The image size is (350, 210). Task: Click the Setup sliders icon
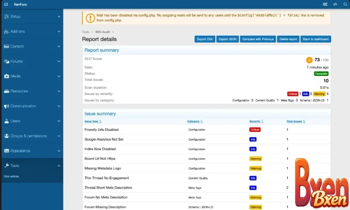tap(7, 16)
